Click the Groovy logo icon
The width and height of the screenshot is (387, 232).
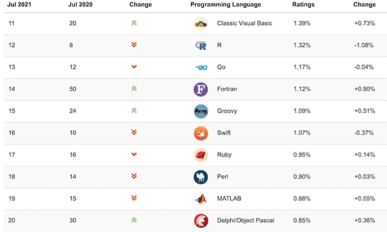(201, 111)
